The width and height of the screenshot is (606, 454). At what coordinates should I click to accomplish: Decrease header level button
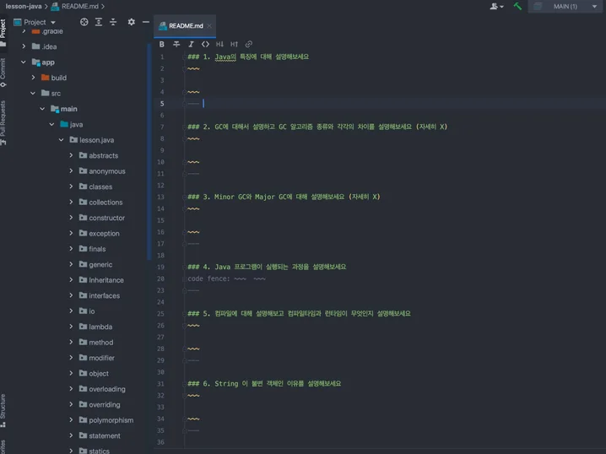coord(219,44)
